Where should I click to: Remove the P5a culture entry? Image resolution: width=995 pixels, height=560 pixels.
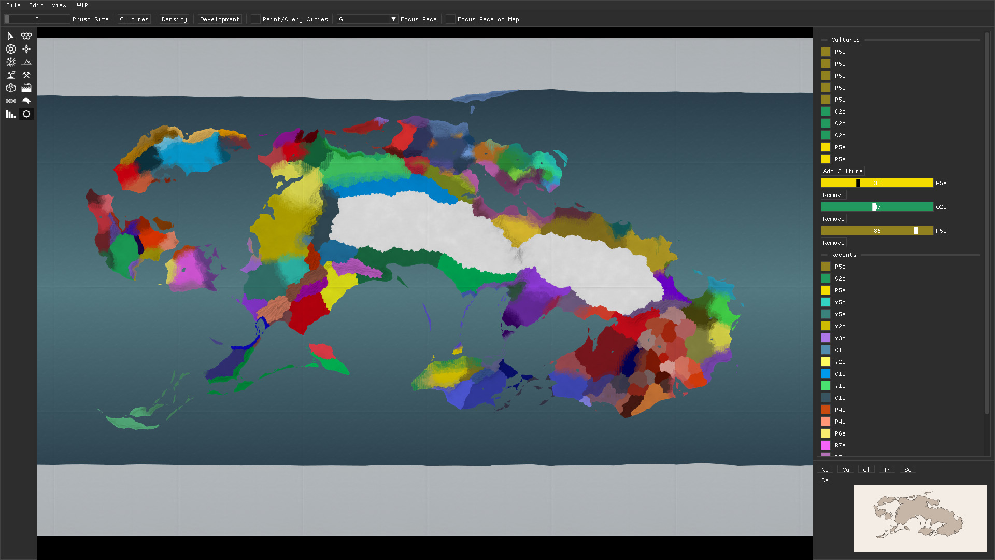tap(834, 195)
